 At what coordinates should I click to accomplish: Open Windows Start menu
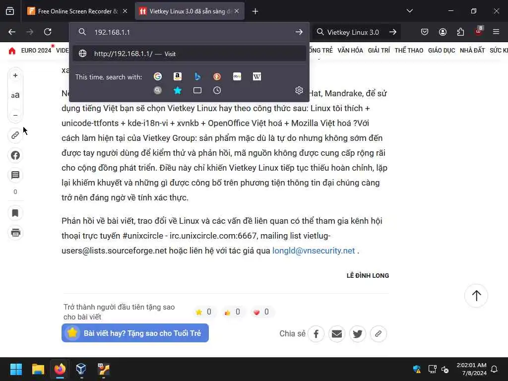[x=16, y=369]
